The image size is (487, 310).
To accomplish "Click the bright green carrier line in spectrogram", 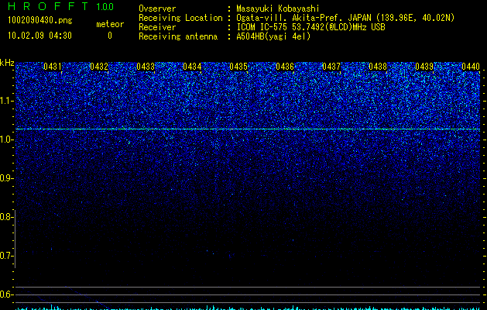I will 248,129.
